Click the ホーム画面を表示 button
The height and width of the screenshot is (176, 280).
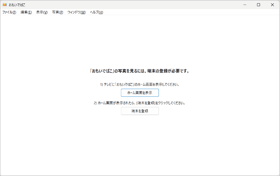click(140, 93)
